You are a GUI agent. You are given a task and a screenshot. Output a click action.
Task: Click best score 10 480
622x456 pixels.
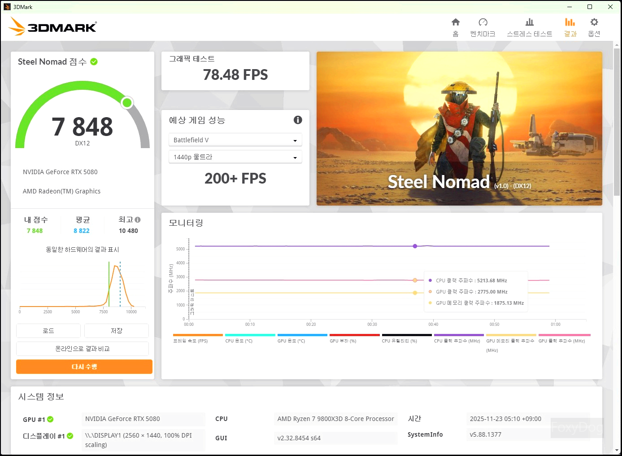(x=128, y=231)
